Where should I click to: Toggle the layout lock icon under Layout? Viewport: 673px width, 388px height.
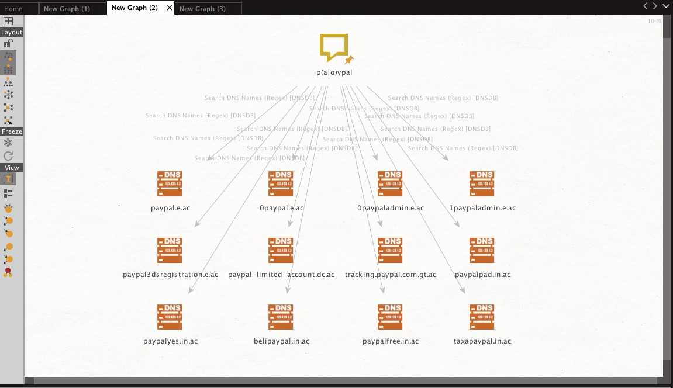pyautogui.click(x=8, y=43)
